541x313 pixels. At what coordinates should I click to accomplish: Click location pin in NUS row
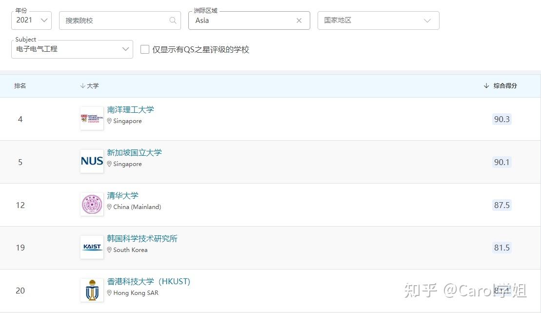point(109,164)
